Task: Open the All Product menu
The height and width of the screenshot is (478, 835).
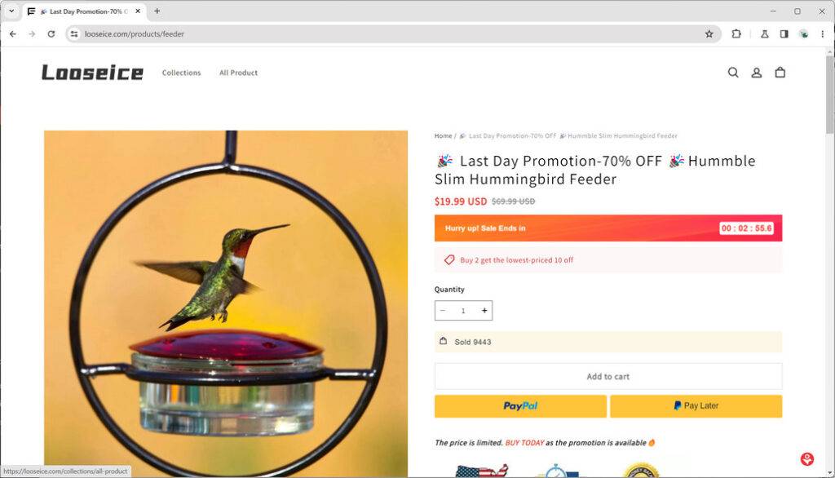Action: [238, 73]
